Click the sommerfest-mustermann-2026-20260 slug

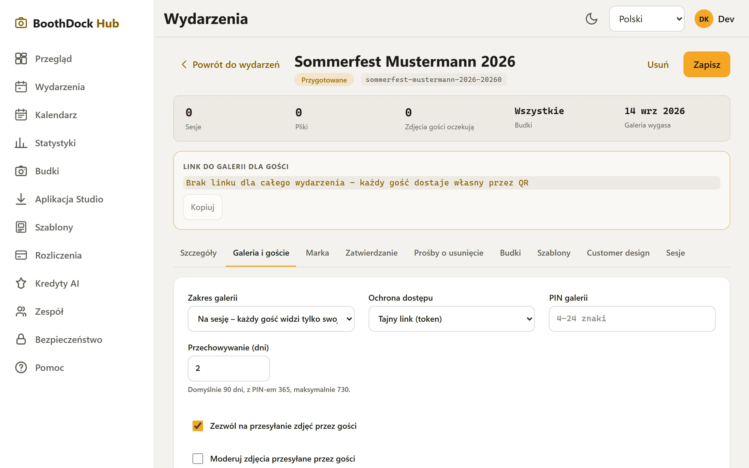click(x=433, y=80)
